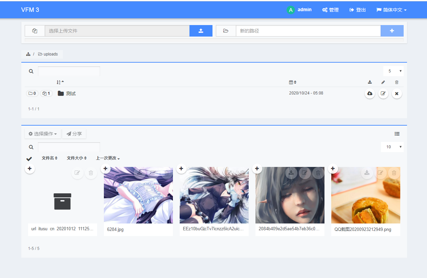
Task: Select 6284.jpg with its plus toggle
Action: click(x=105, y=168)
